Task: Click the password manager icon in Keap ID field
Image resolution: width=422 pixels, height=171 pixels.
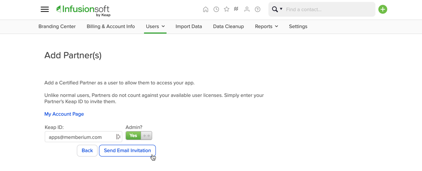Action: point(118,137)
